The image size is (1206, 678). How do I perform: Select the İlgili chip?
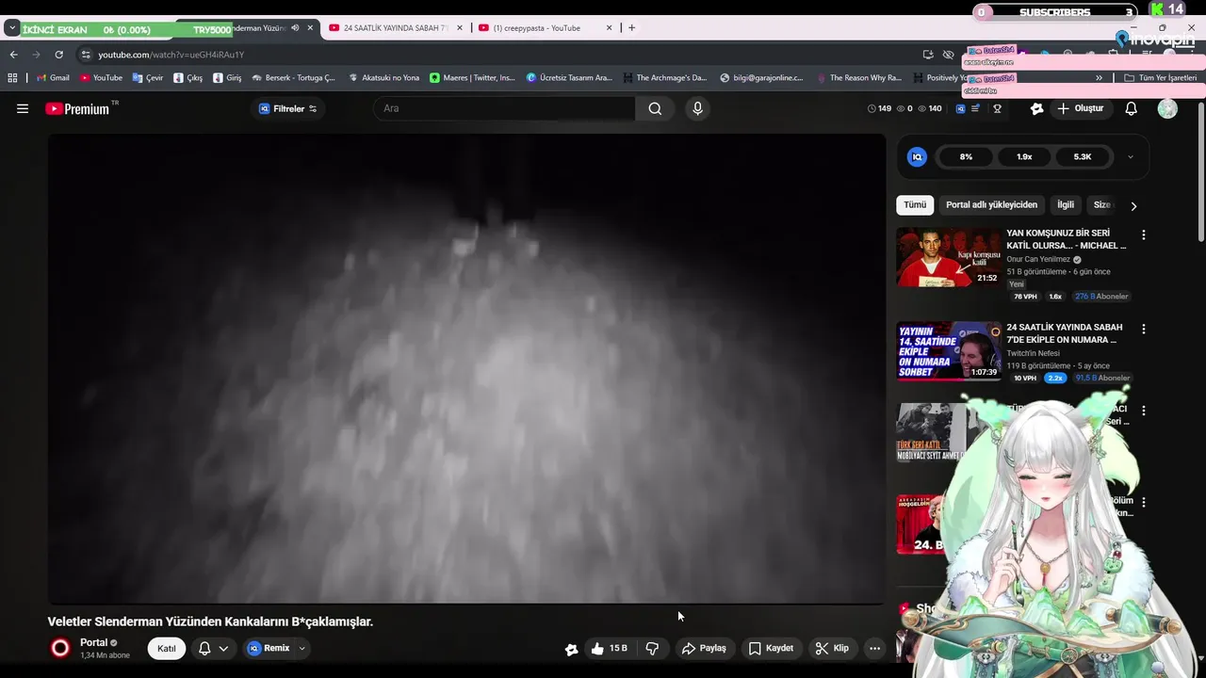(x=1066, y=204)
